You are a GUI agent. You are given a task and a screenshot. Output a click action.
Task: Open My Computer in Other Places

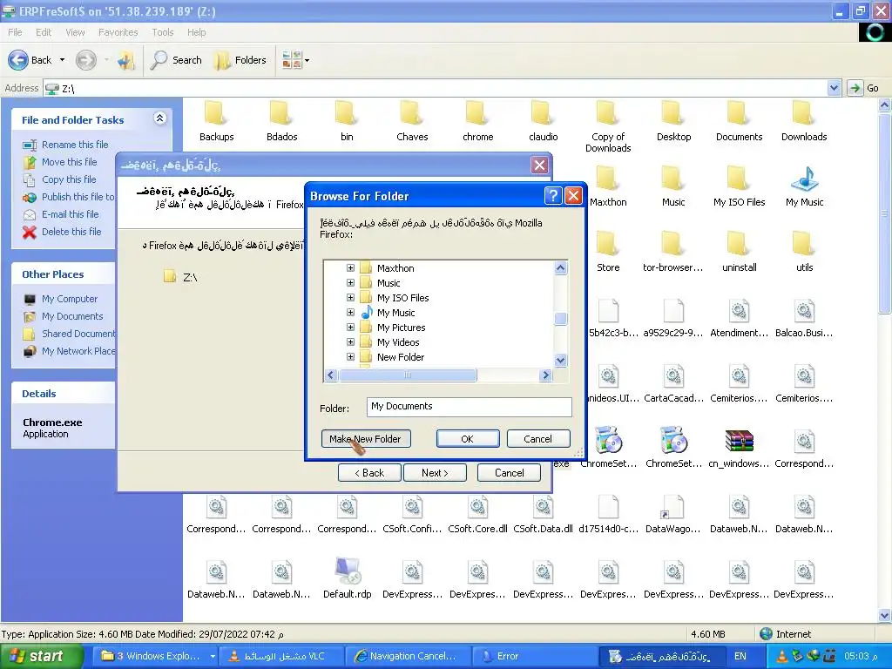(69, 300)
